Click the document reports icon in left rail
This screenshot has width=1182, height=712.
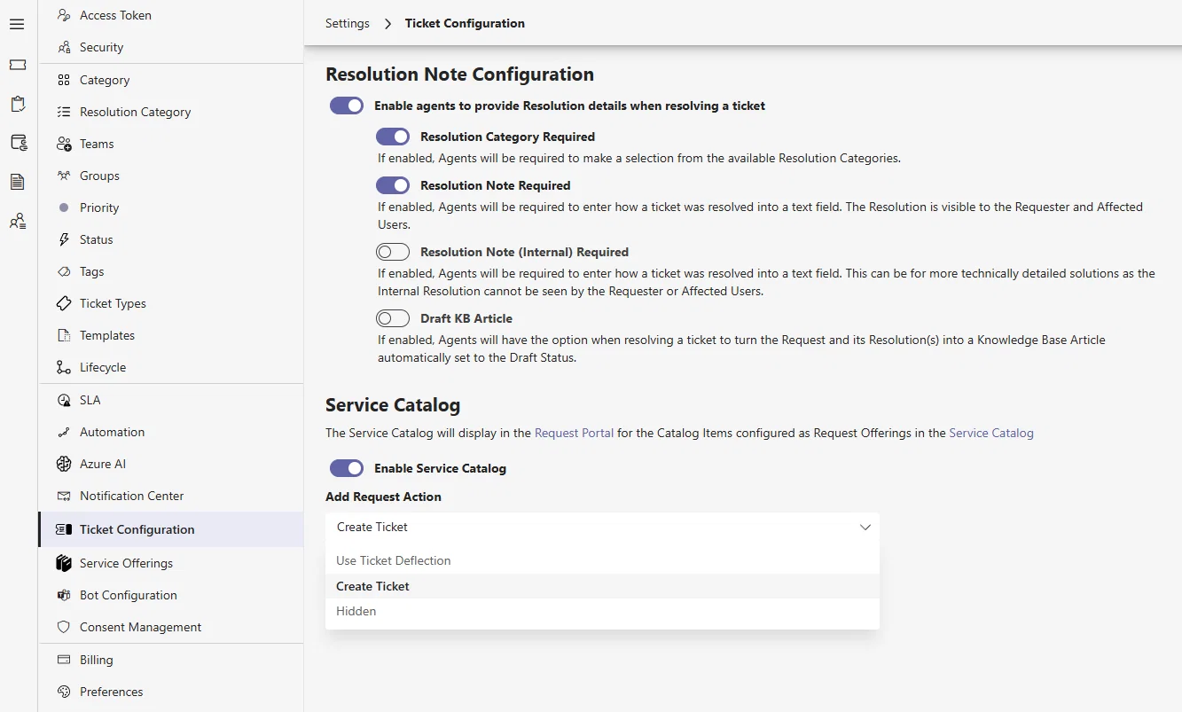tap(18, 182)
